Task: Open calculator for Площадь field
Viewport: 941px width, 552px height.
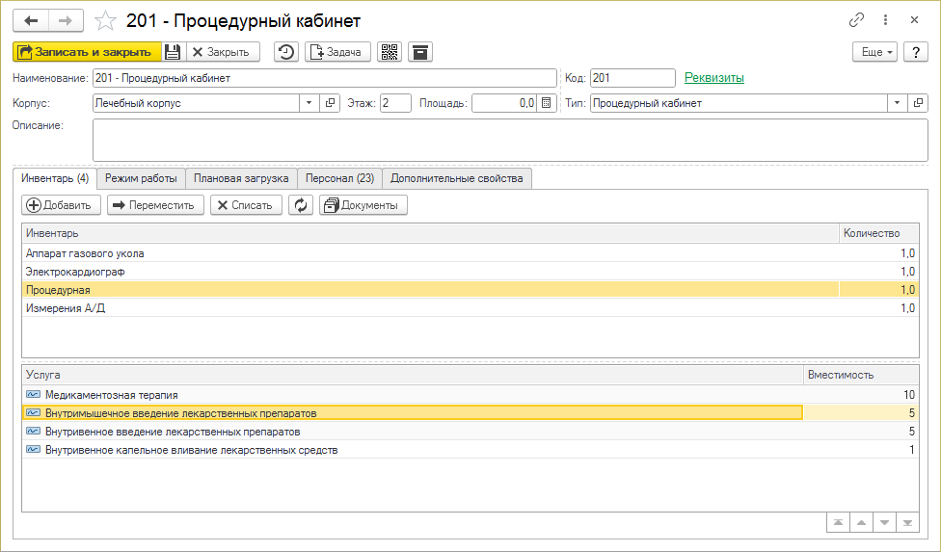Action: click(x=547, y=103)
